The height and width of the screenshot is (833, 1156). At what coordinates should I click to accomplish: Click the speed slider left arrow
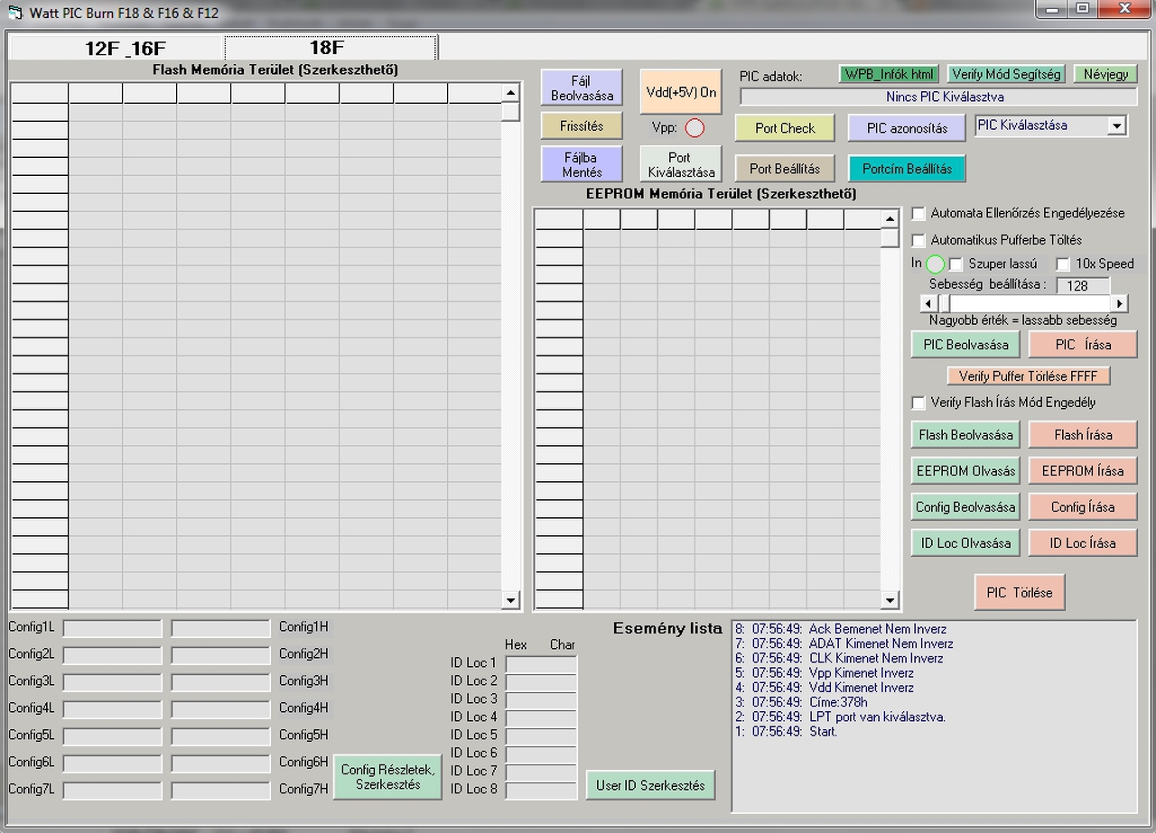928,303
